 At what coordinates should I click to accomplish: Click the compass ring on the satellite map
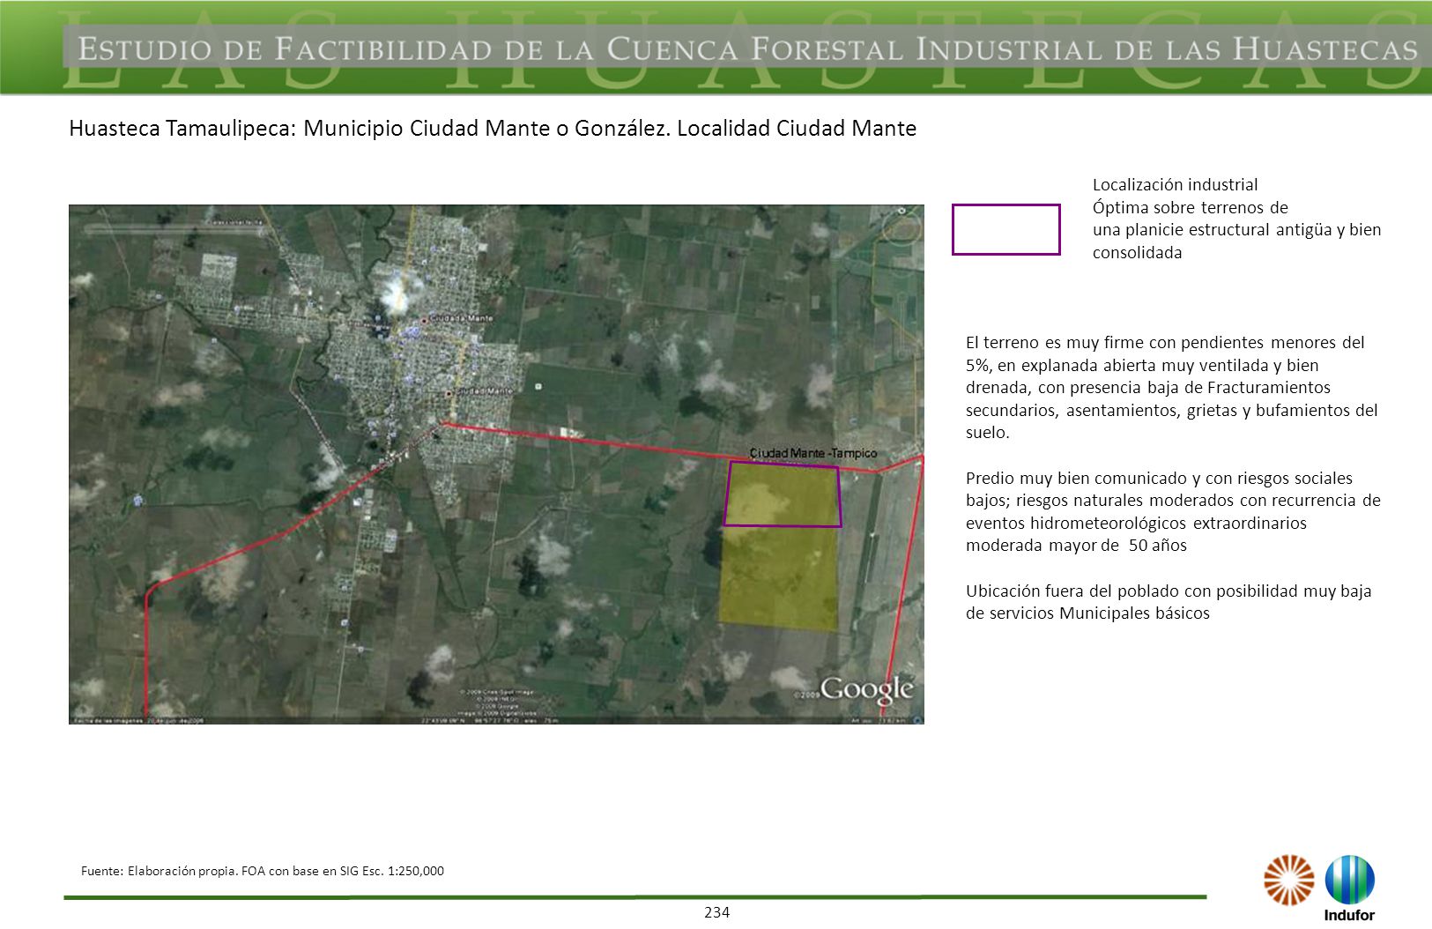coord(901,227)
